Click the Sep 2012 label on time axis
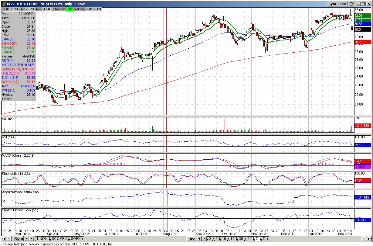 203,234
